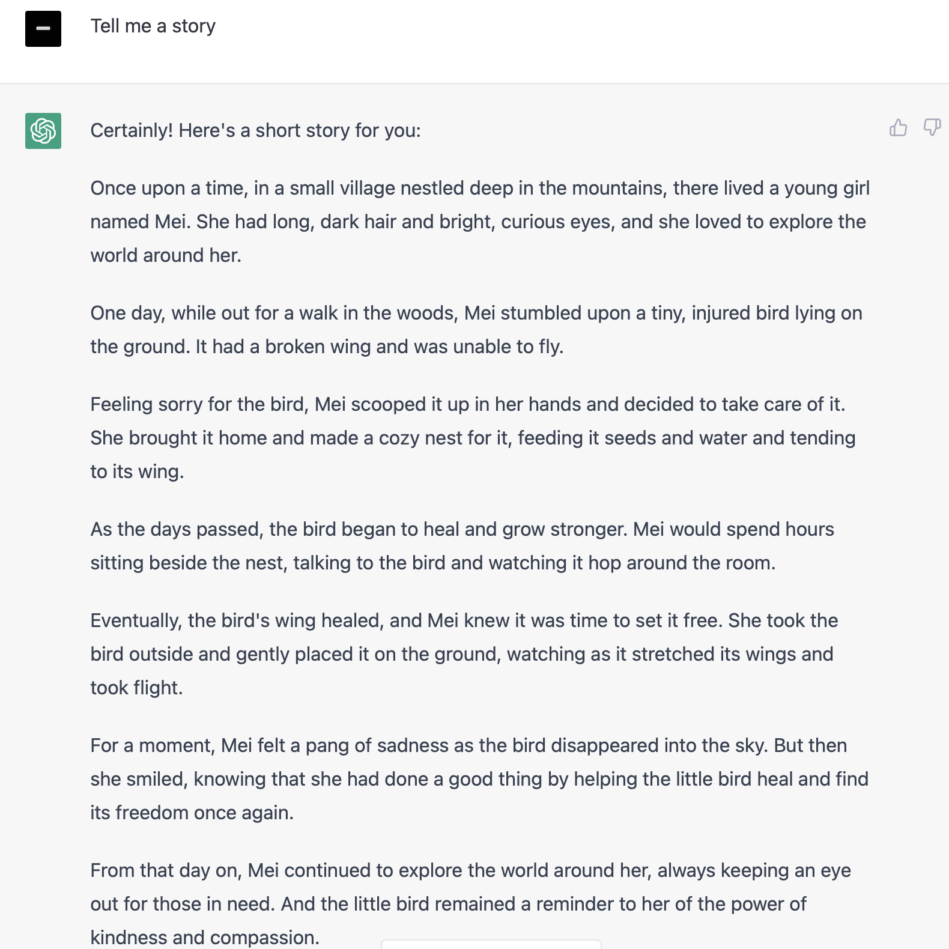Screen dimensions: 949x949
Task: Click the paragraph starting 'Eventually, the bird's wing healed'
Action: (464, 654)
